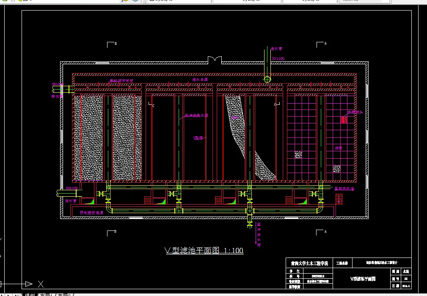Select the 日期 title block cell
This screenshot has width=427, height=296.
tap(395, 286)
